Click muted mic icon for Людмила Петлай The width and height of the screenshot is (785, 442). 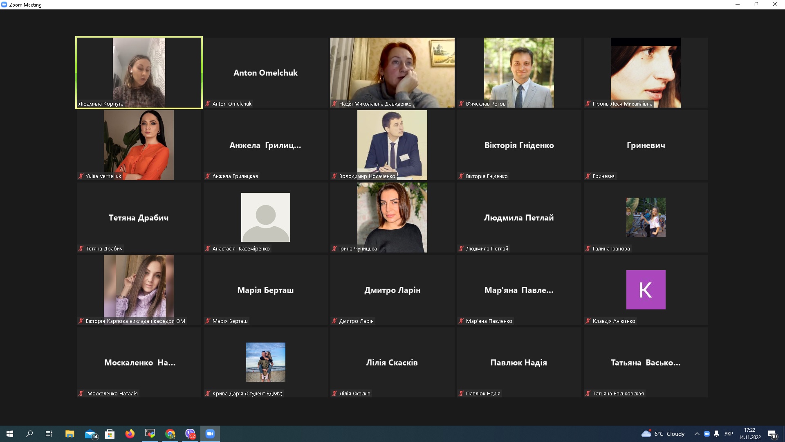click(461, 249)
